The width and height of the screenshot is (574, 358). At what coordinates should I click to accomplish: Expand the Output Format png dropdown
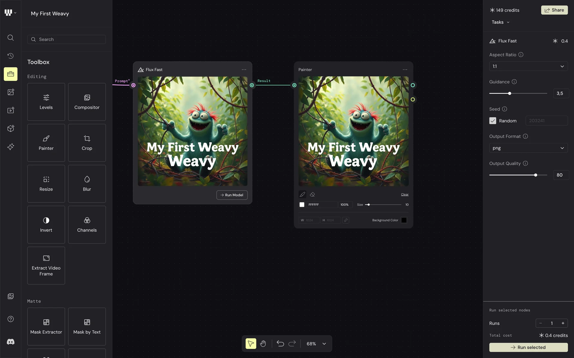[x=528, y=148]
